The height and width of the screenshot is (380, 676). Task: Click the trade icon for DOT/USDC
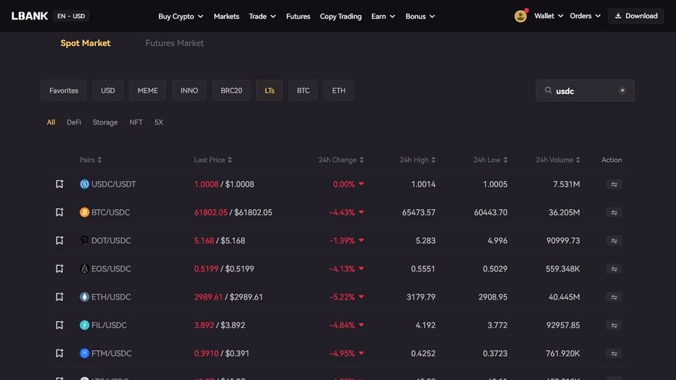(x=614, y=241)
